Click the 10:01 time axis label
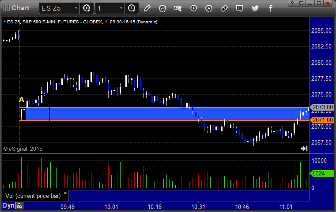 (111, 207)
